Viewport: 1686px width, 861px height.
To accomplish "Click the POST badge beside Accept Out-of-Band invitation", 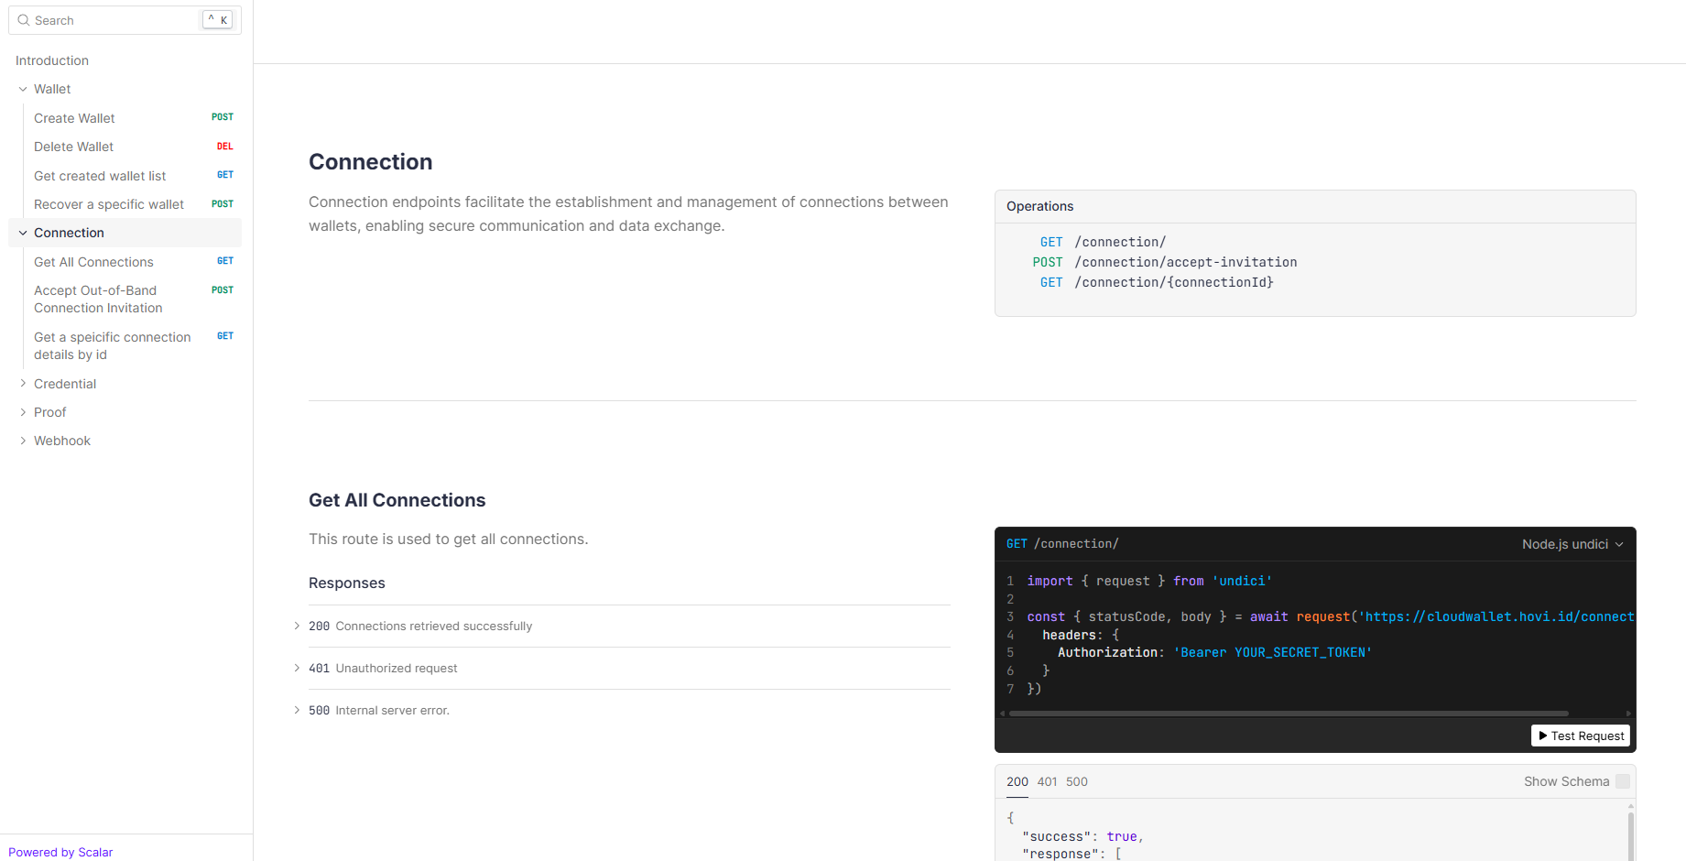I will point(223,290).
